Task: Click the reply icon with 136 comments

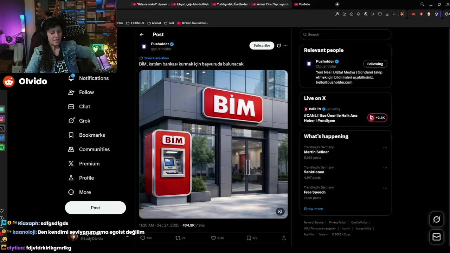Action: coord(143,238)
